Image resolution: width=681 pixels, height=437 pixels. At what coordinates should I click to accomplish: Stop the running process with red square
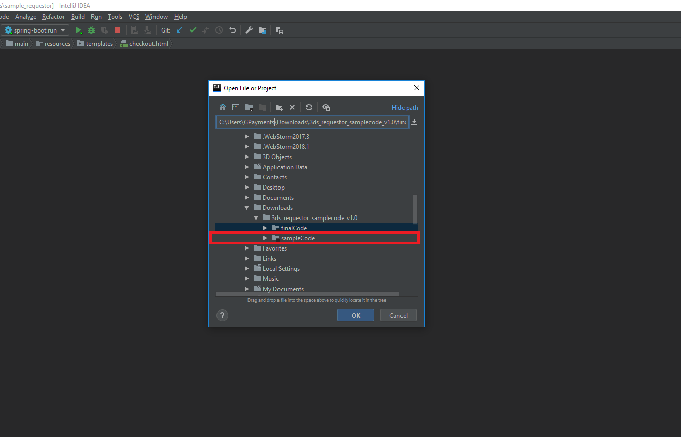(118, 30)
